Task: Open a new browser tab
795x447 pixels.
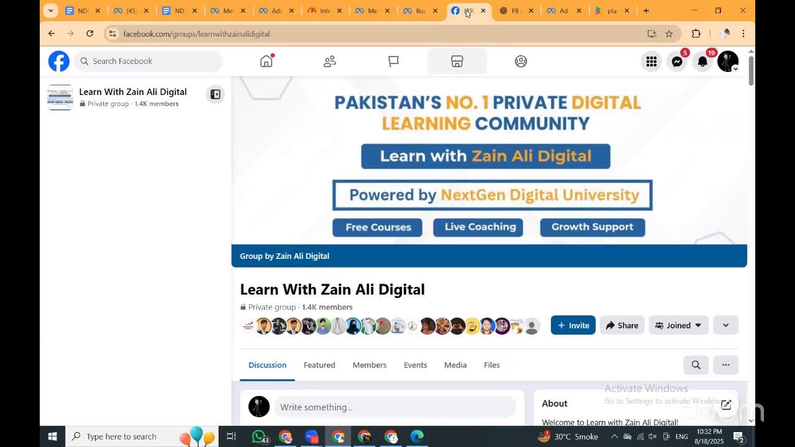Action: click(x=646, y=11)
